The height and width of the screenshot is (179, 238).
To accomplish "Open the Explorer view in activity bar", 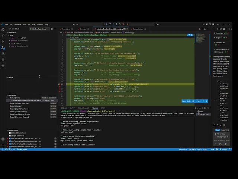I will (x=3, y=29).
